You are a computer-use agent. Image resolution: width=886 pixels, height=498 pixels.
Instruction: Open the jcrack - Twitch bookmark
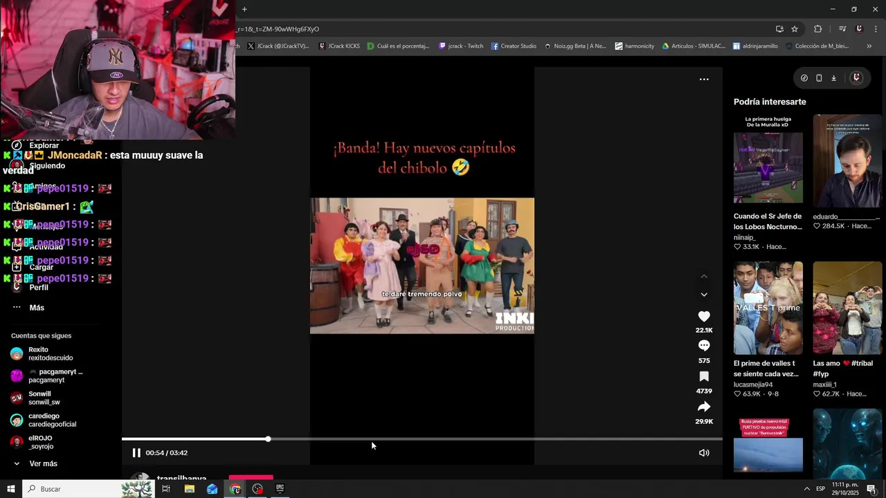click(461, 46)
